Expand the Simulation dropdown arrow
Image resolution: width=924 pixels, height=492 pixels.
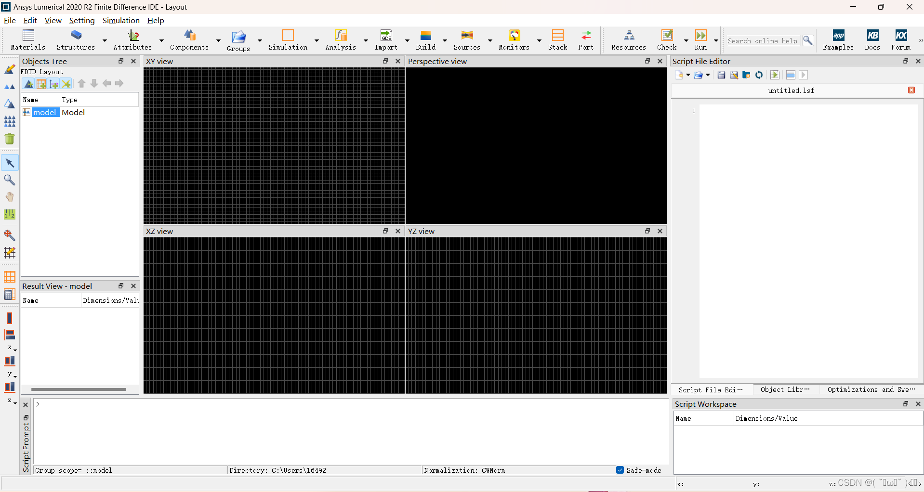click(317, 40)
